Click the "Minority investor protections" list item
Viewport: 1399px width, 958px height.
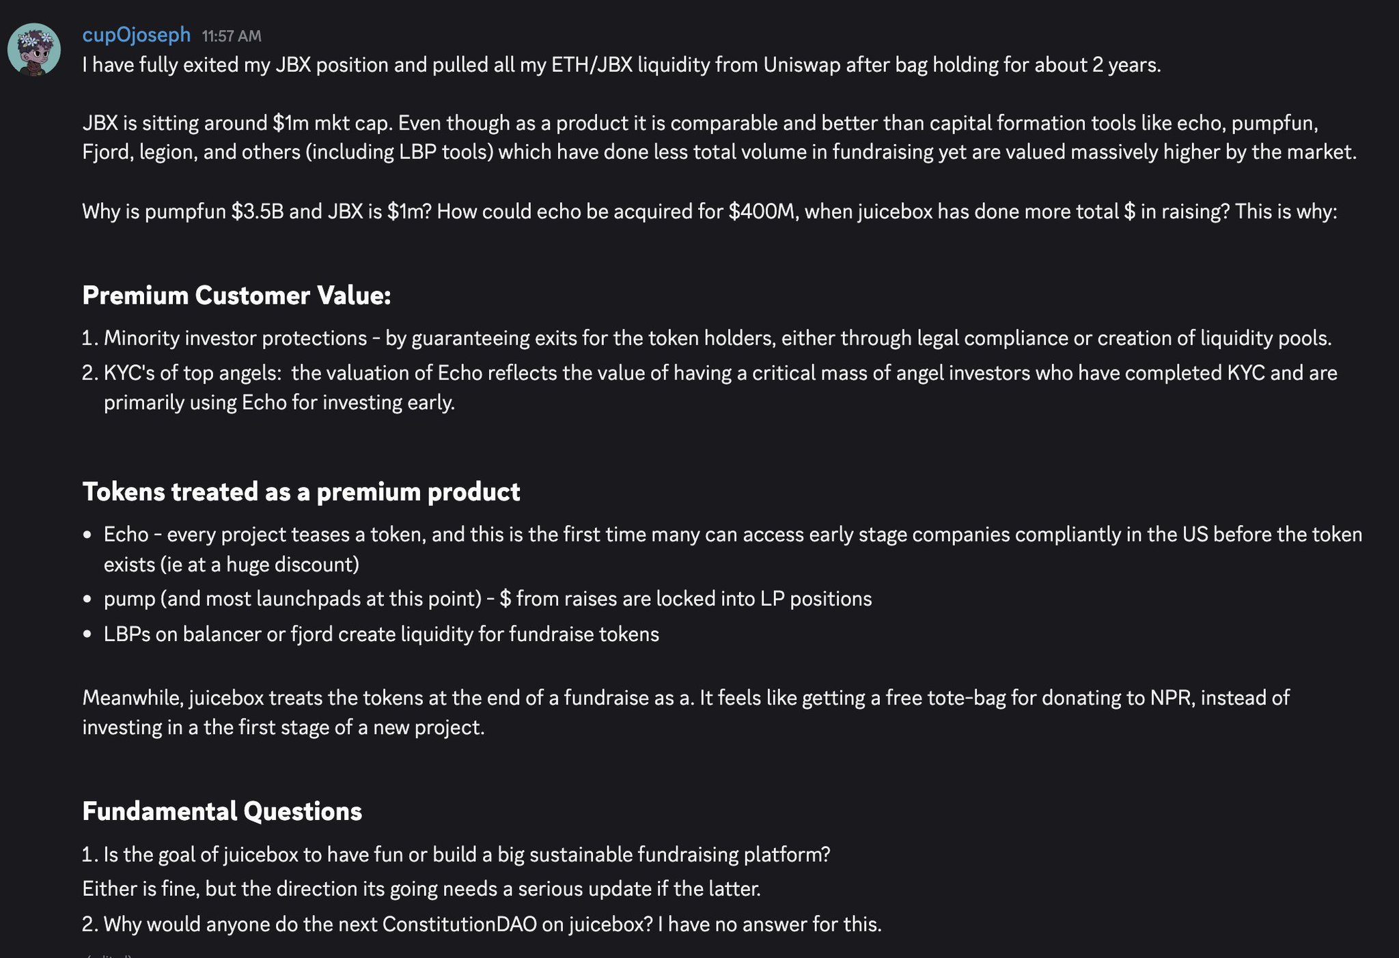pyautogui.click(x=717, y=338)
